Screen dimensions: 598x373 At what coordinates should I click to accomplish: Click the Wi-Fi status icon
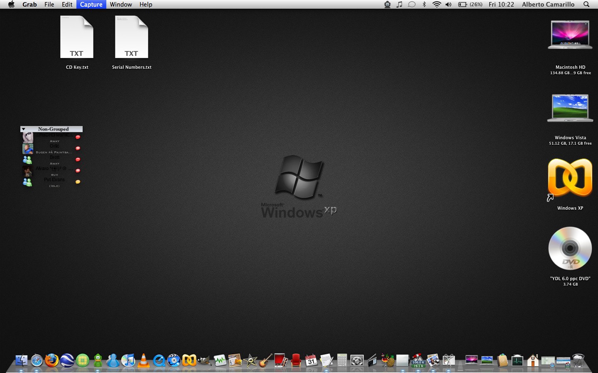click(436, 5)
